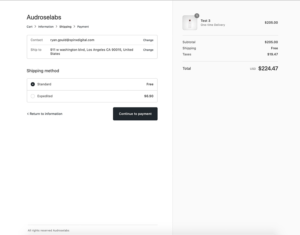
Task: Click the Test 3 product title
Action: (205, 20)
